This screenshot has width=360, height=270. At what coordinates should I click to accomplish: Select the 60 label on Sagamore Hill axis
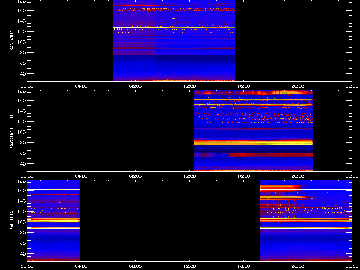pos(23,153)
